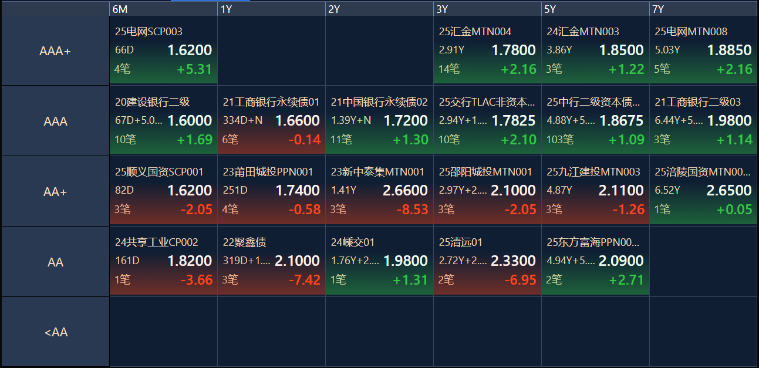Click yield value 1.8675
This screenshot has width=759, height=368.
coord(622,120)
